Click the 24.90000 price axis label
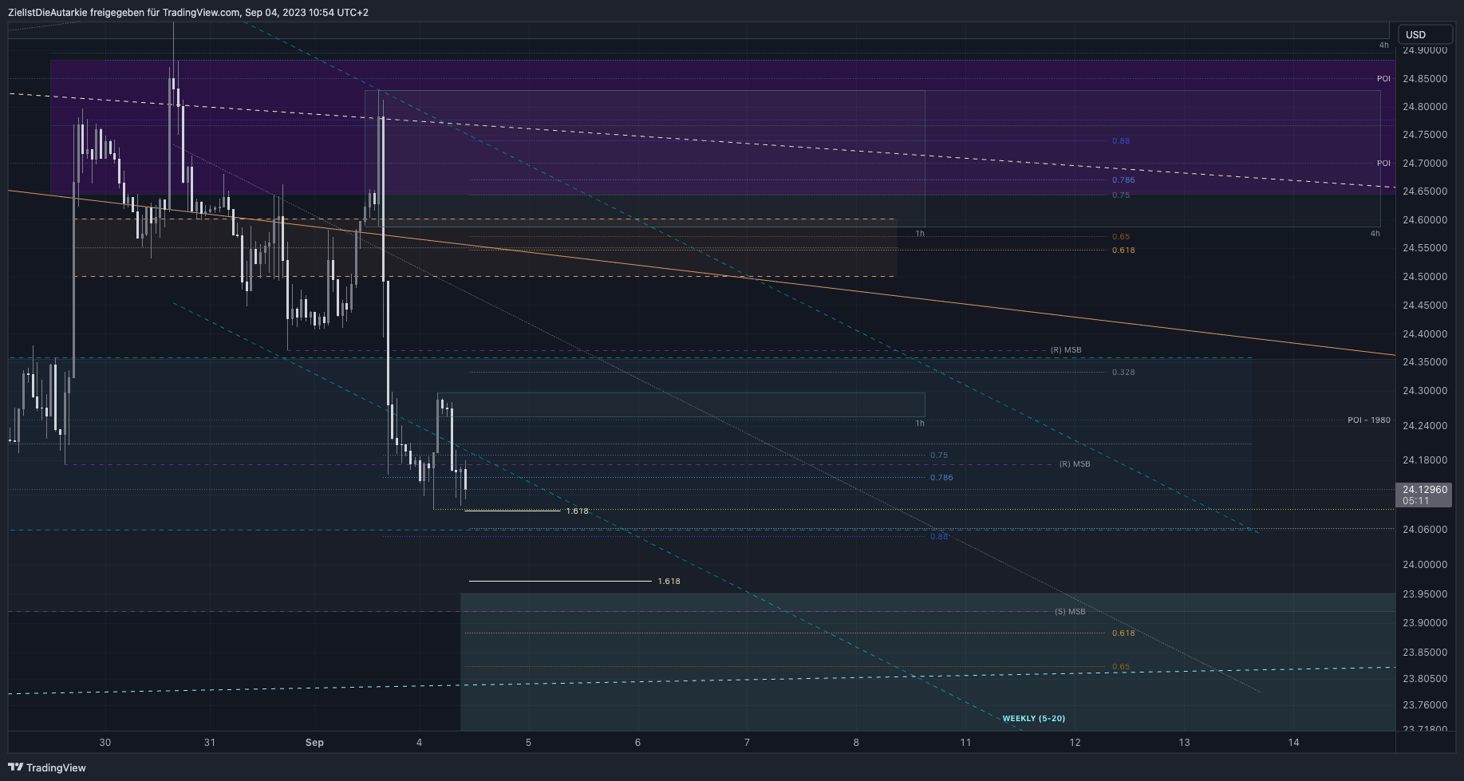The height and width of the screenshot is (781, 1464). (1424, 50)
